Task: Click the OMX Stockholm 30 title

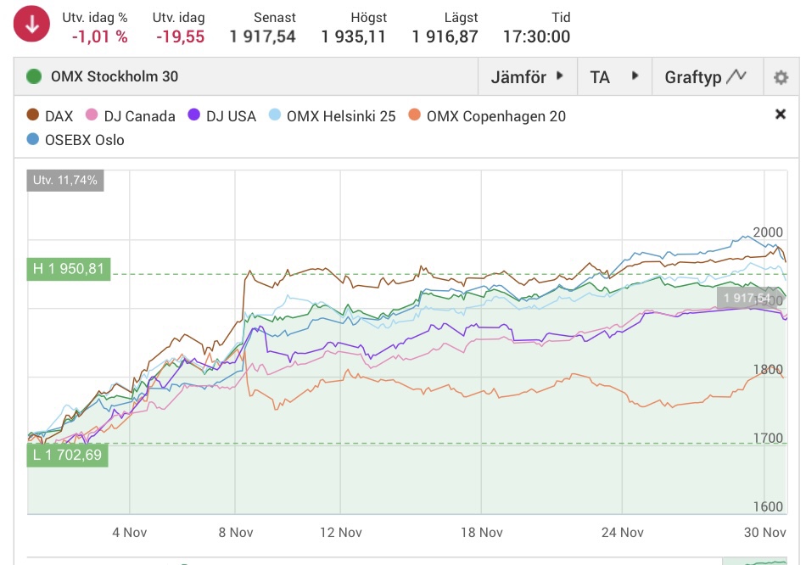Action: (x=115, y=77)
